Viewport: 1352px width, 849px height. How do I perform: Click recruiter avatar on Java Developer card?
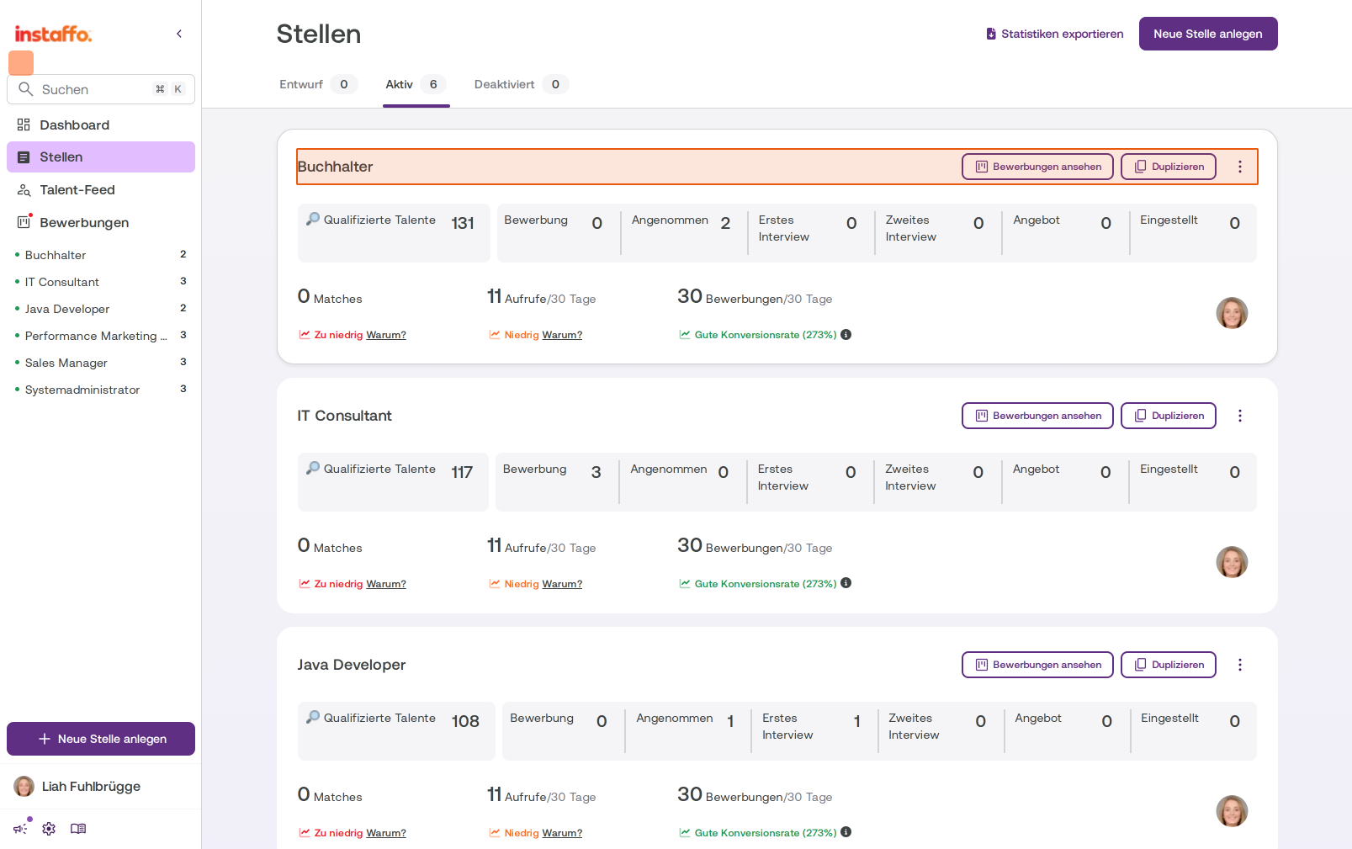pos(1232,811)
